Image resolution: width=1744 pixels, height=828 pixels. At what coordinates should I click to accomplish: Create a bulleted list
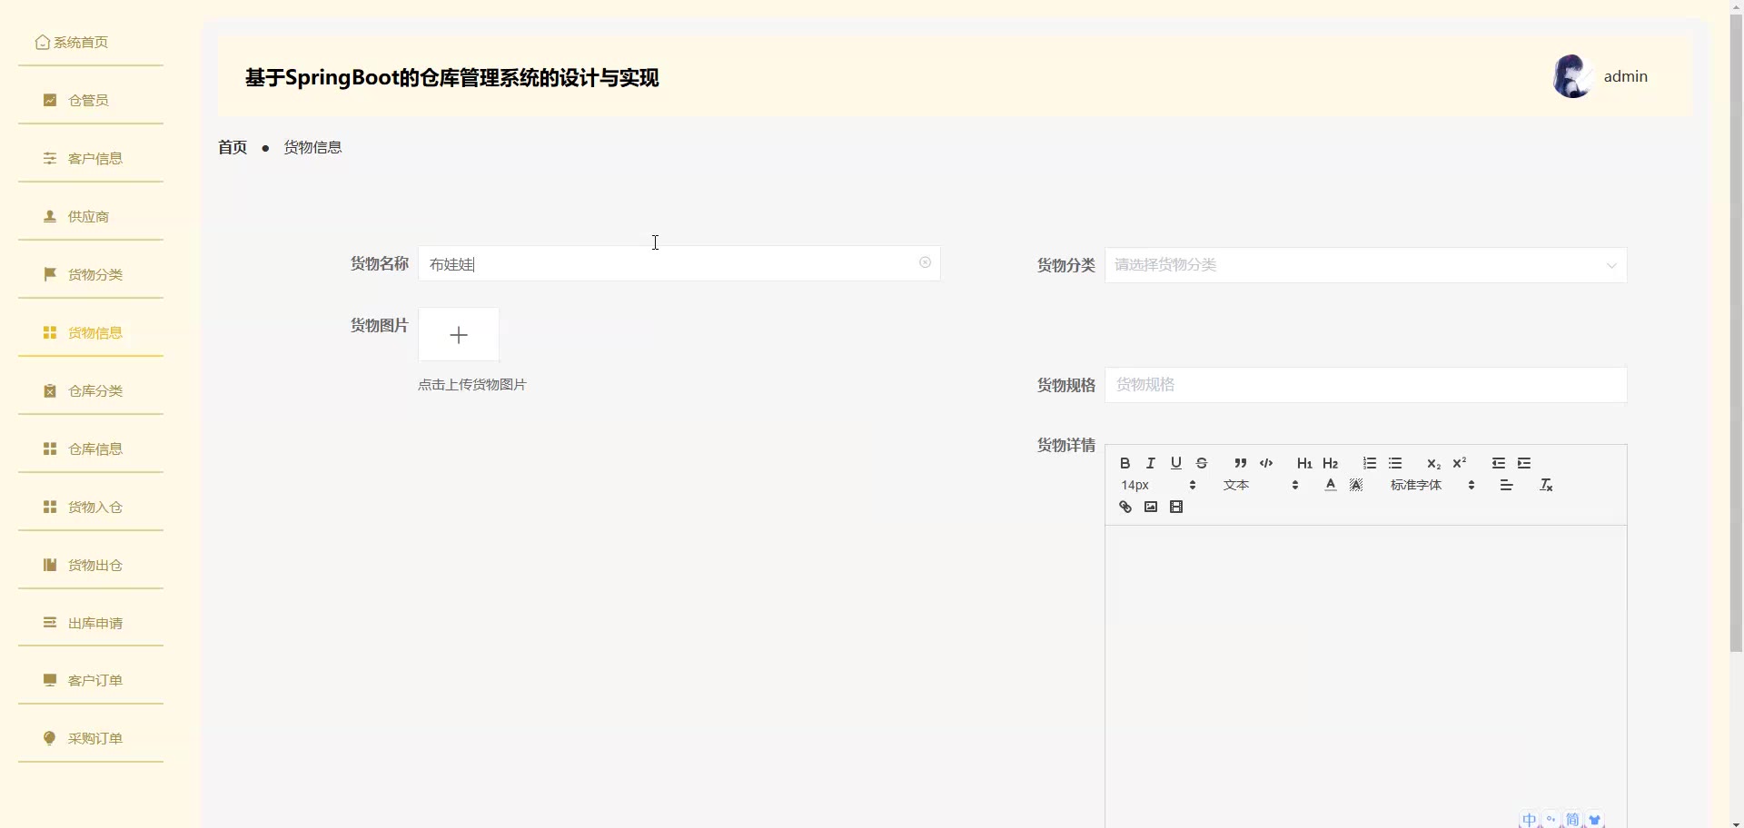[x=1394, y=463]
